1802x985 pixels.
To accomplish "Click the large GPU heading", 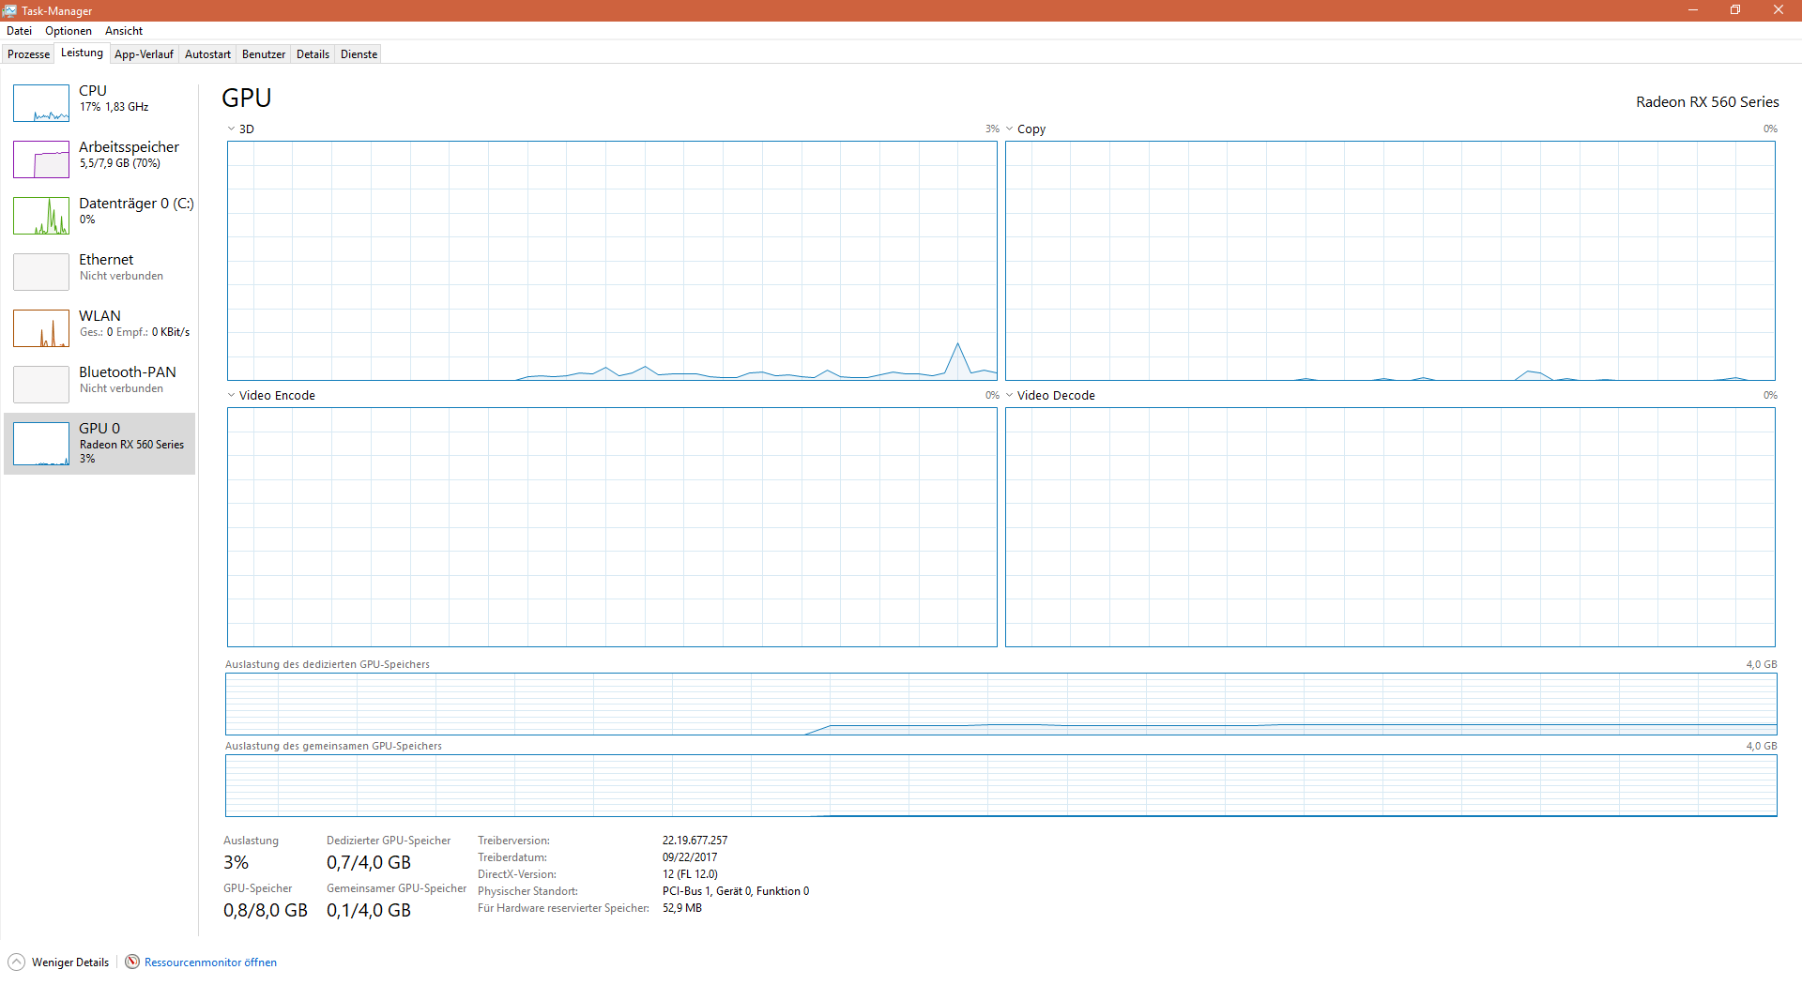I will [x=247, y=98].
